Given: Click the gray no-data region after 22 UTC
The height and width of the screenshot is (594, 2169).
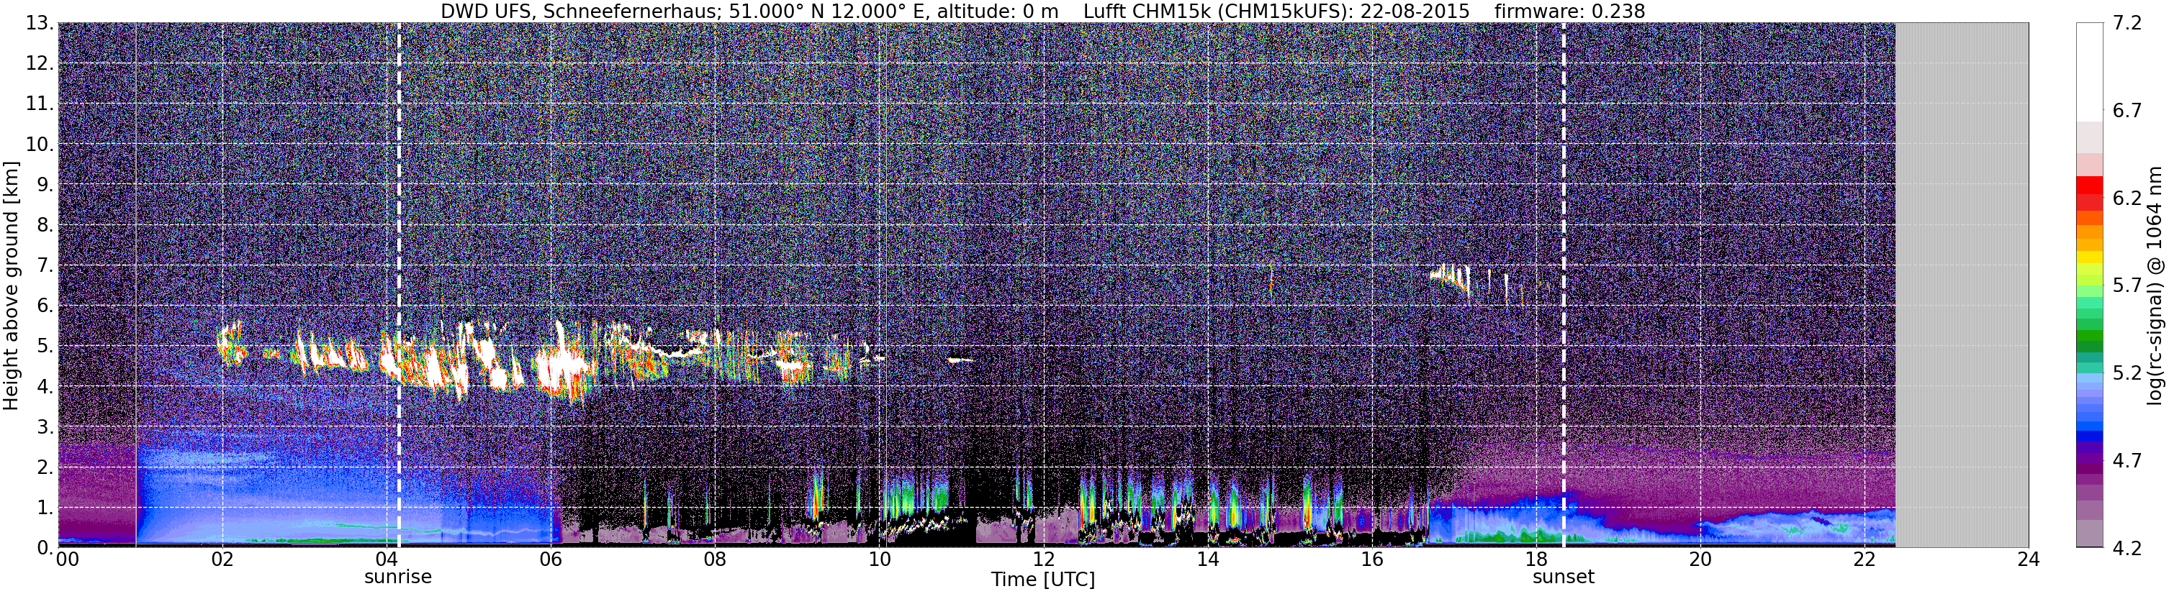Looking at the screenshot, I should tap(1962, 284).
